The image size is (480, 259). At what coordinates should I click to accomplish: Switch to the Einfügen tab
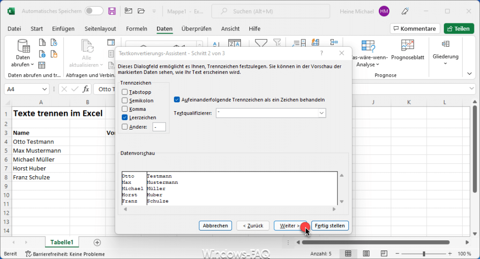pyautogui.click(x=63, y=29)
